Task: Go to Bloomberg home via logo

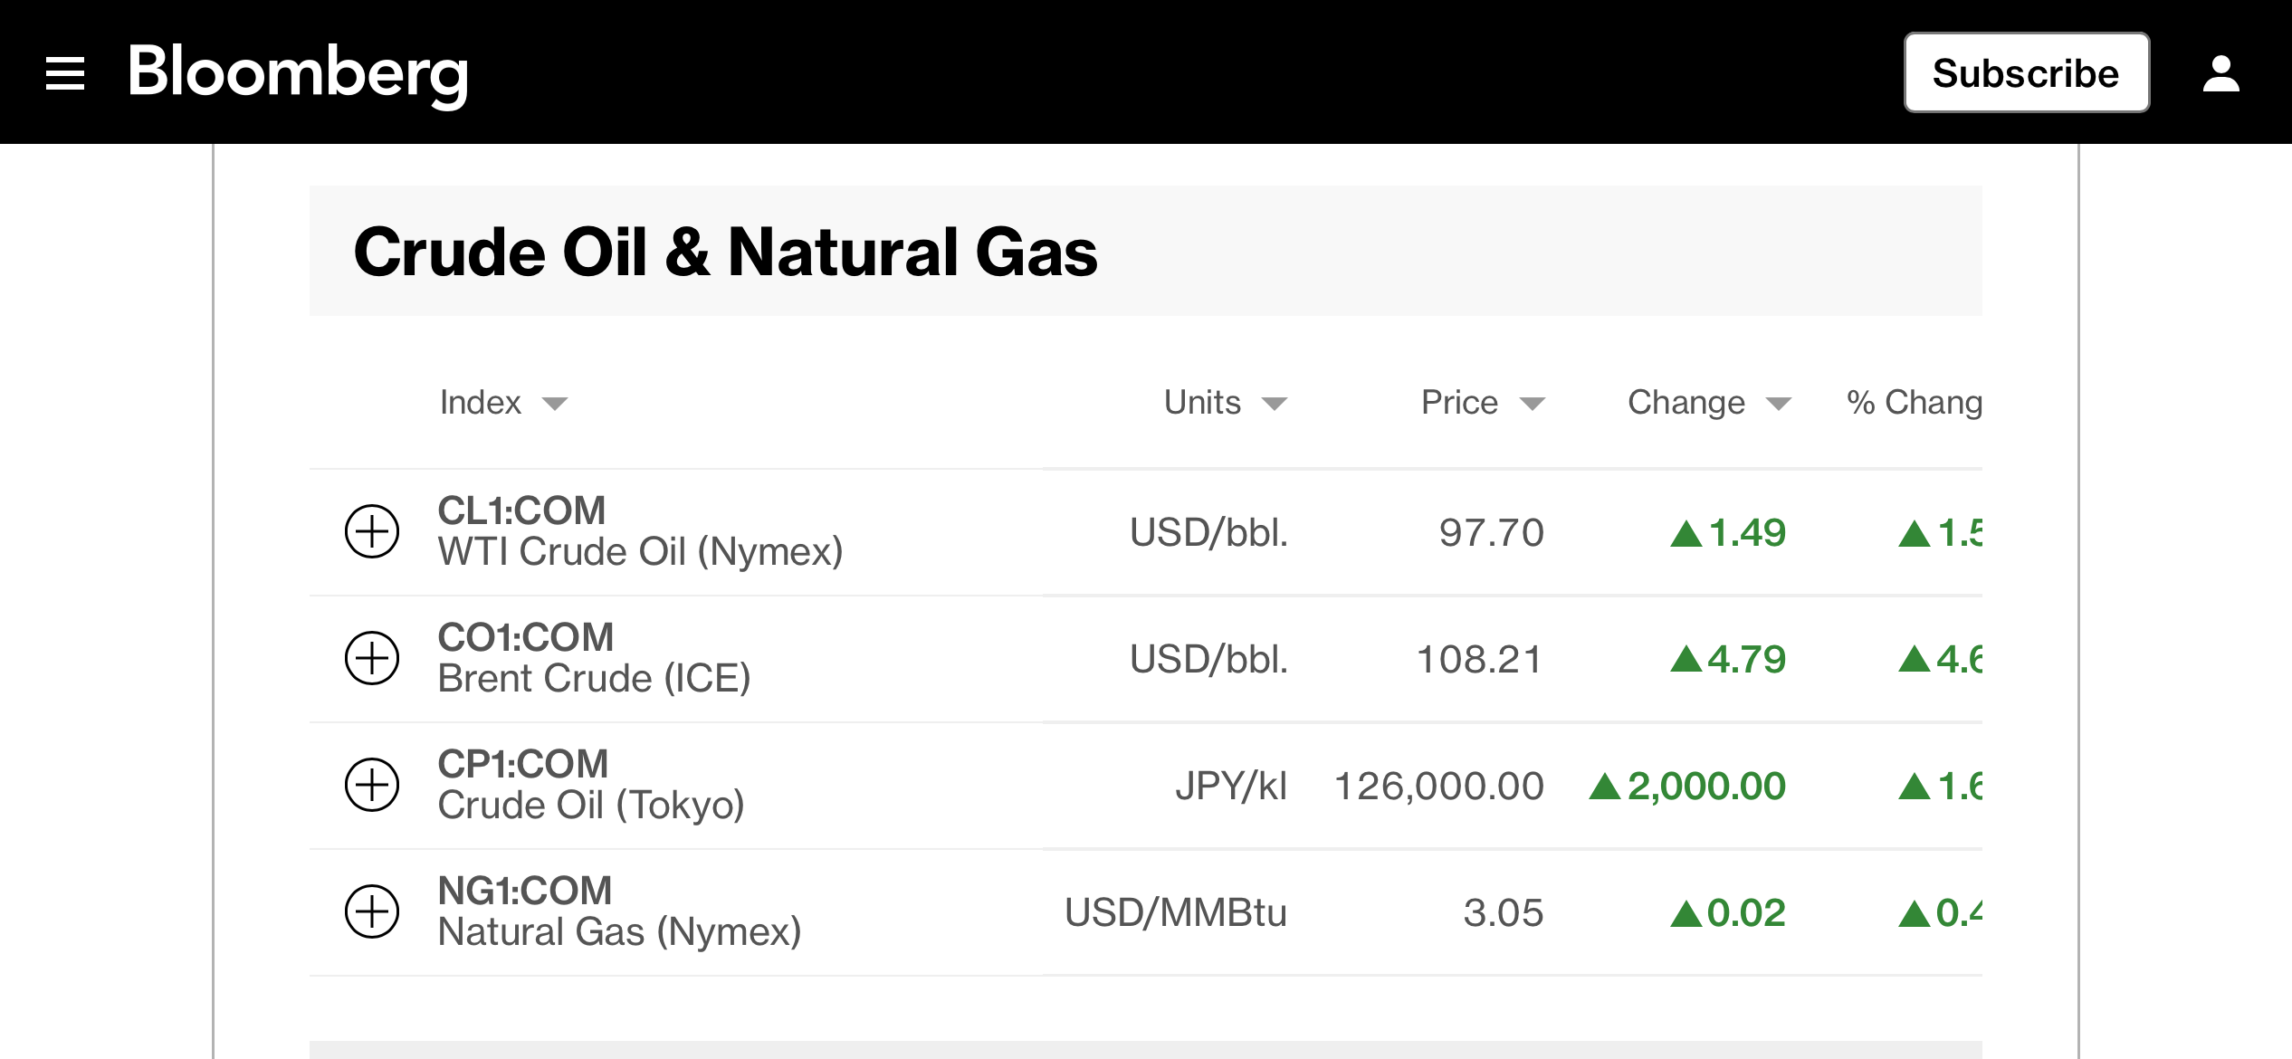Action: point(298,72)
